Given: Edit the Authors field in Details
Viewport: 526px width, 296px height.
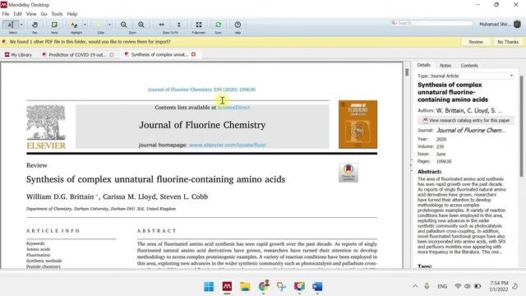Looking at the screenshot, I should click(469, 110).
